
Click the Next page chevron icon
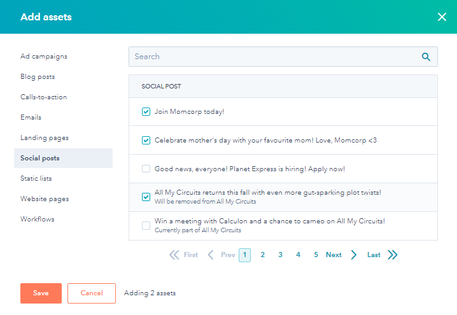(353, 255)
